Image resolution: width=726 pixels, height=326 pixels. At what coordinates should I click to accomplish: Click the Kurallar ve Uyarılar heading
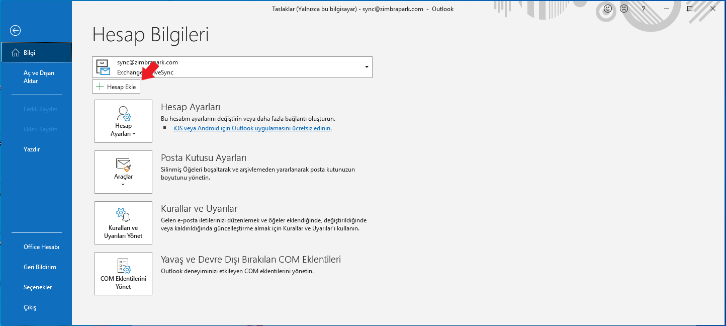[x=199, y=209]
